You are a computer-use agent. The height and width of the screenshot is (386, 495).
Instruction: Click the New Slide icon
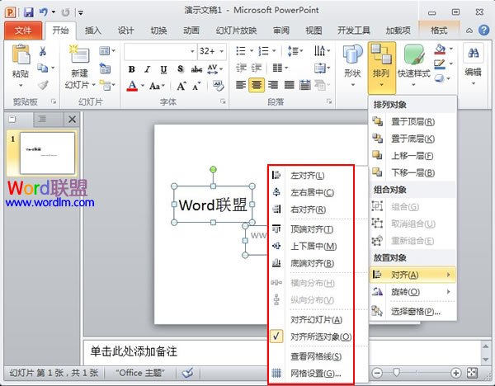79,54
